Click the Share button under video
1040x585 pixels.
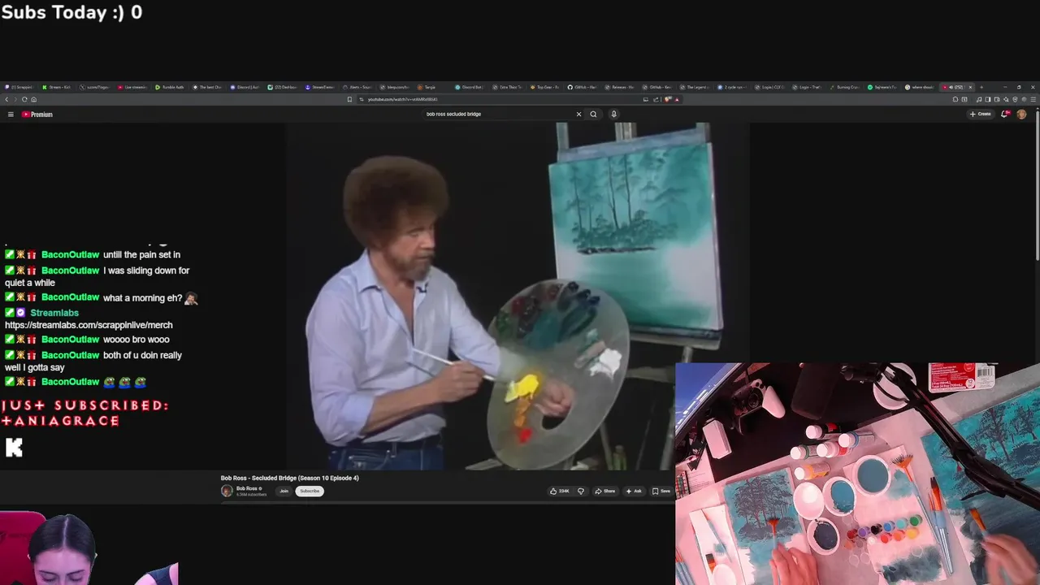point(605,491)
